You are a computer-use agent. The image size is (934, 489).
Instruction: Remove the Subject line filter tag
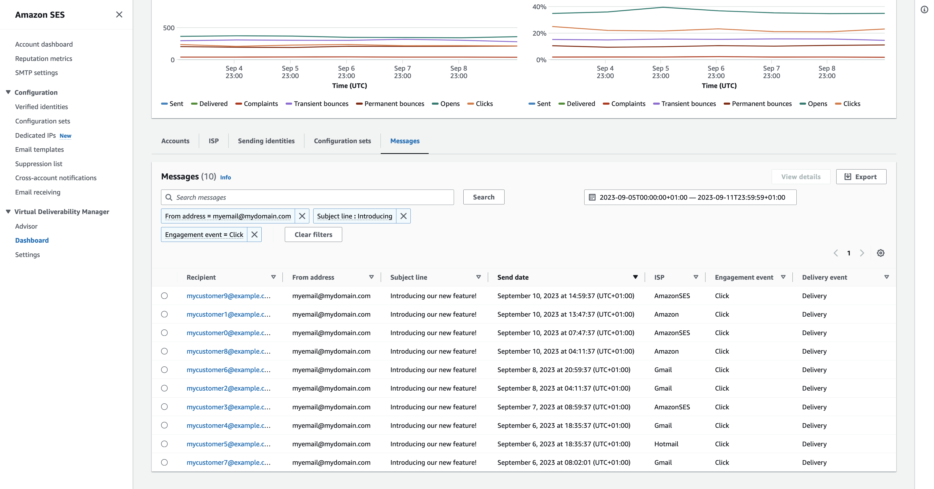click(x=403, y=216)
